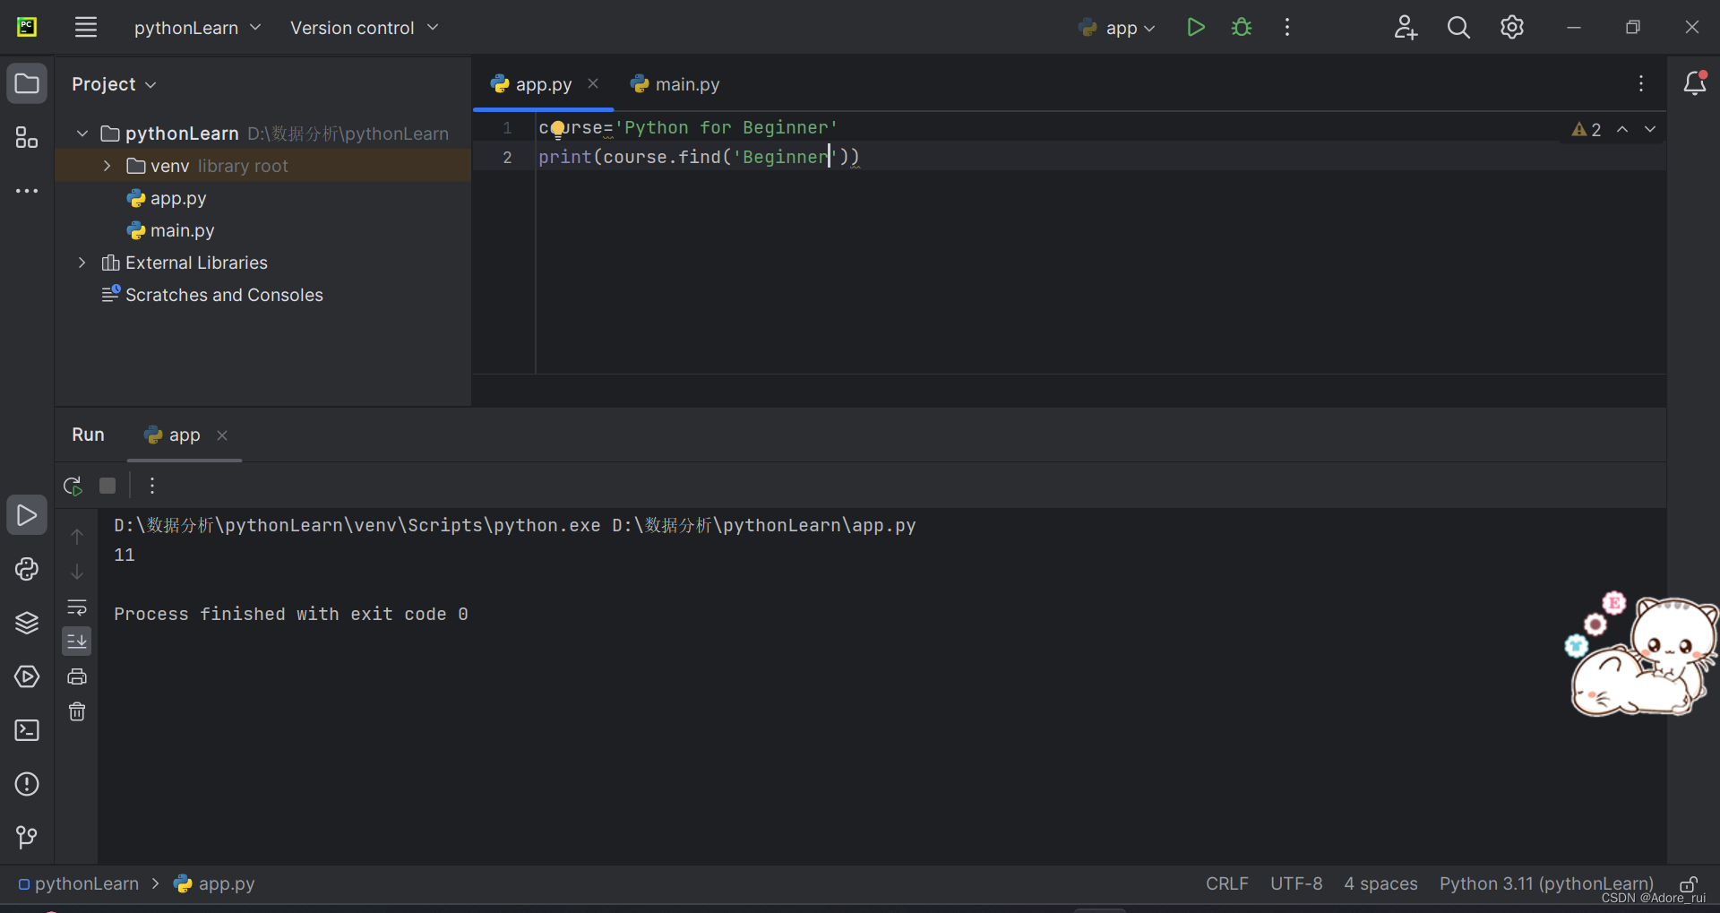This screenshot has height=913, width=1720.
Task: Open the Python Console
Action: (27, 569)
